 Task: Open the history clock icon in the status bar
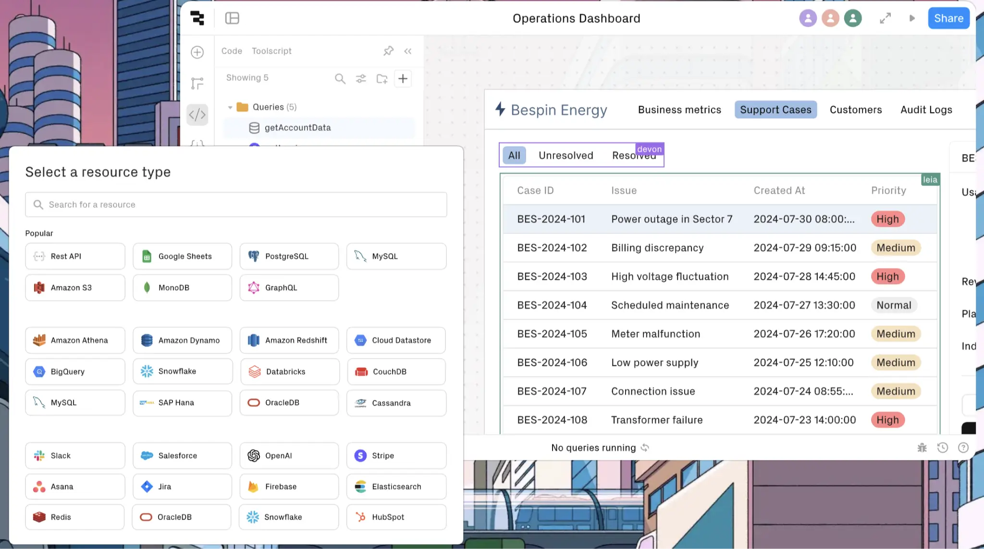[x=942, y=448]
